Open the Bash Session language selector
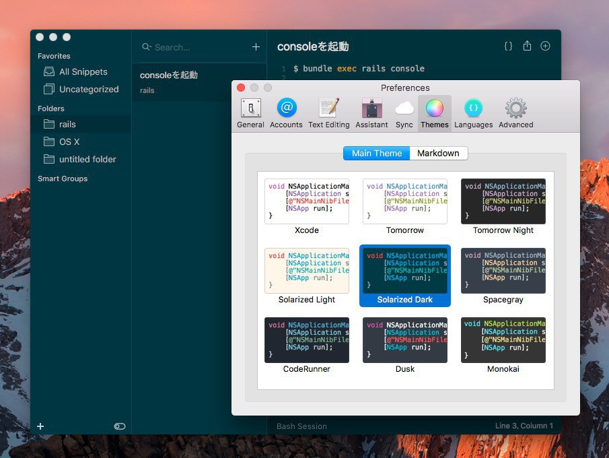This screenshot has width=609, height=458. pos(301,426)
